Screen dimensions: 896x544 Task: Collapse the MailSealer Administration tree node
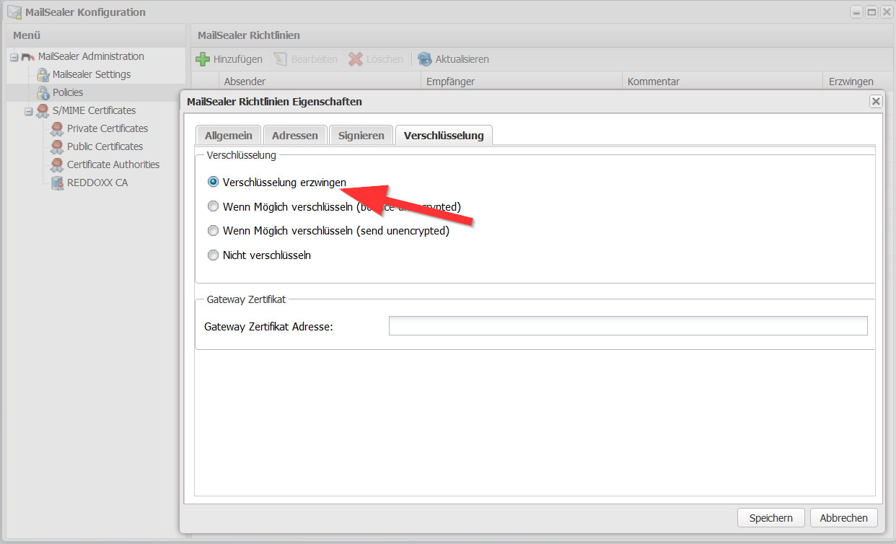coord(14,57)
